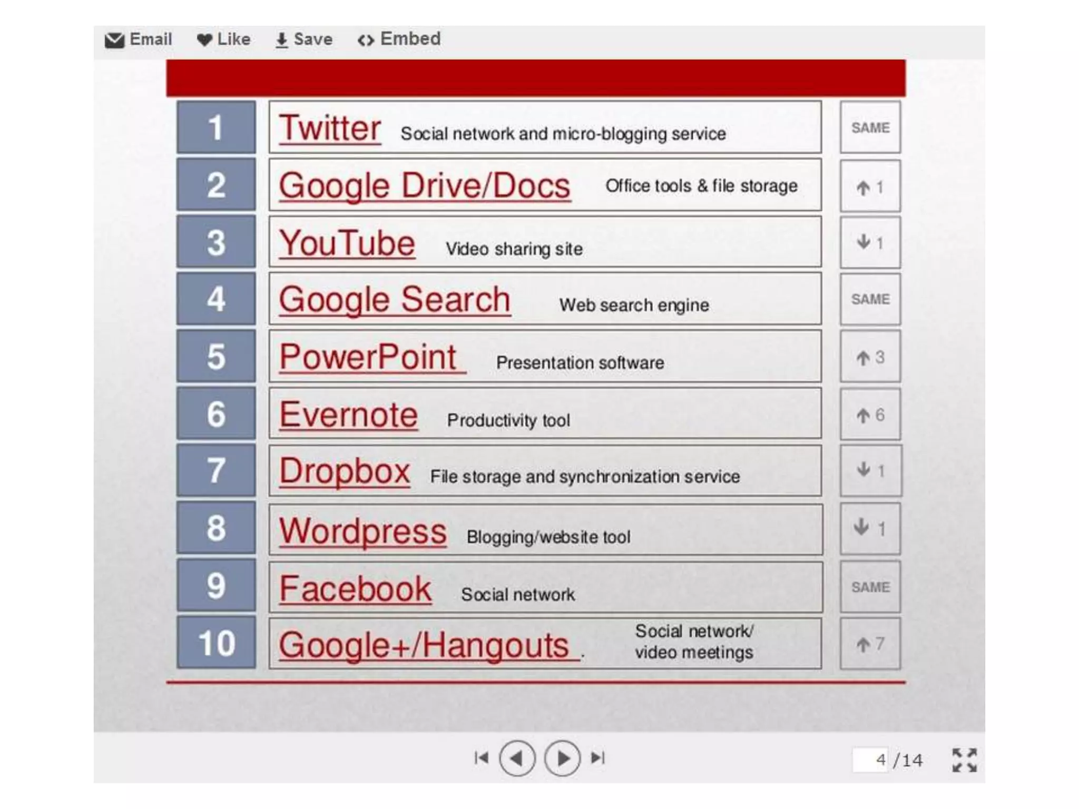The width and height of the screenshot is (1079, 809).
Task: Open the Google+/Hangouts link
Action: point(424,645)
